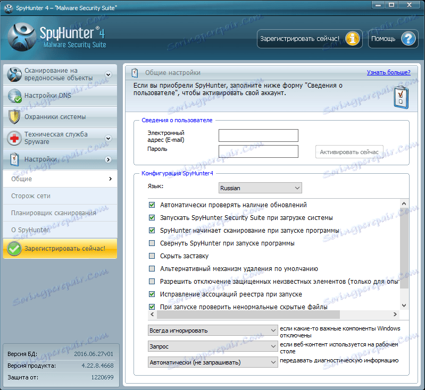The image size is (425, 390).
Task: Click the Settings clipboard icon in sidebar
Action: click(x=14, y=159)
